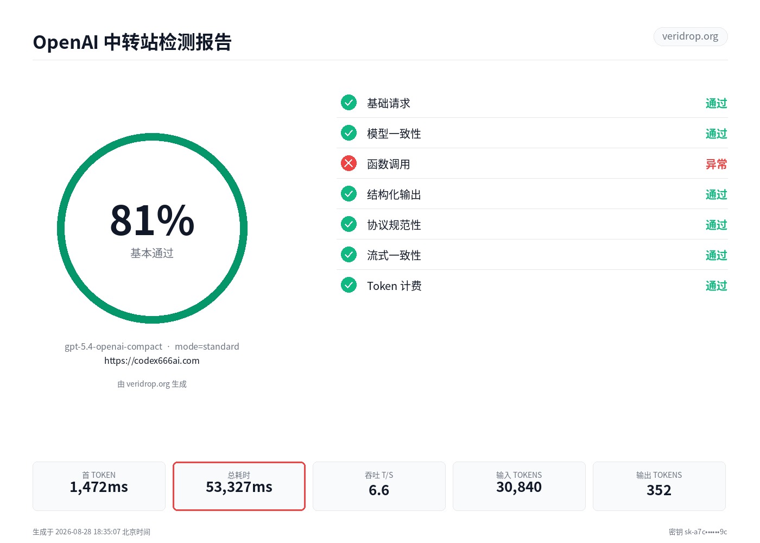This screenshot has height=543, width=760.
Task: Click the green check icon beside 结构化输出
Action: click(x=349, y=194)
